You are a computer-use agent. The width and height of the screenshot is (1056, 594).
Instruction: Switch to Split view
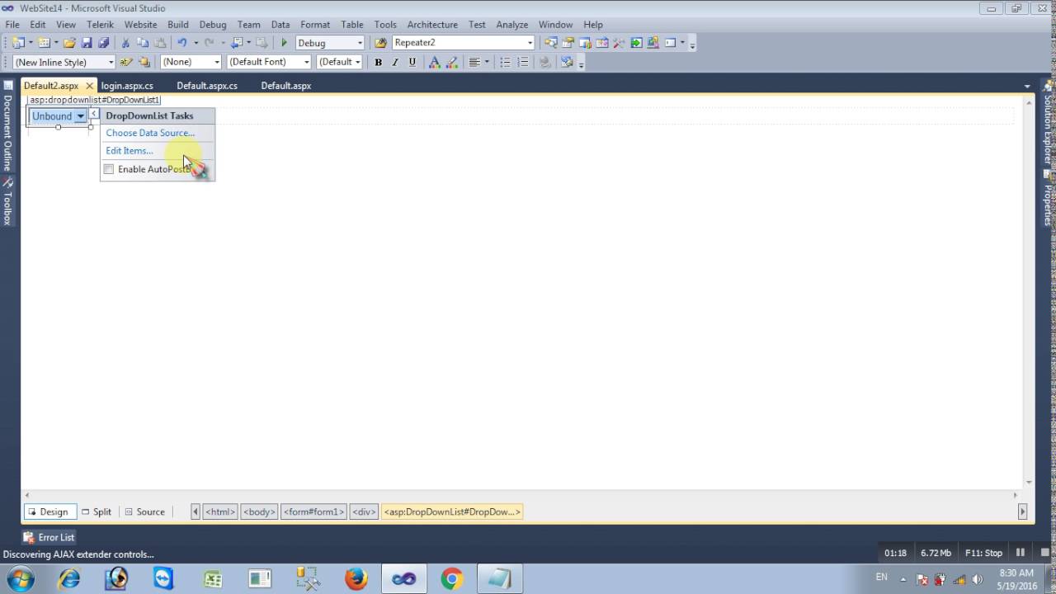point(97,511)
